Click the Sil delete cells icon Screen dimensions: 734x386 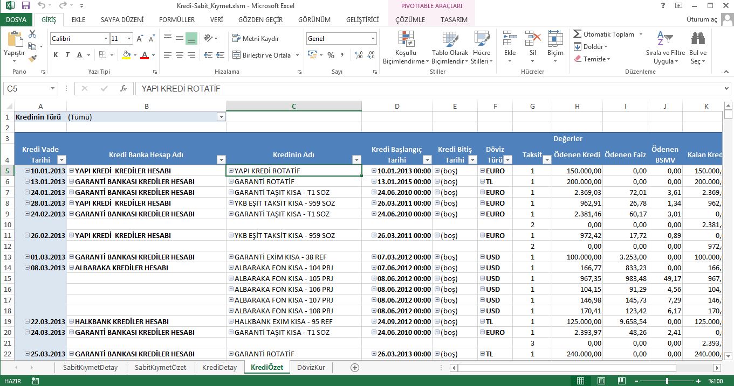pyautogui.click(x=532, y=39)
